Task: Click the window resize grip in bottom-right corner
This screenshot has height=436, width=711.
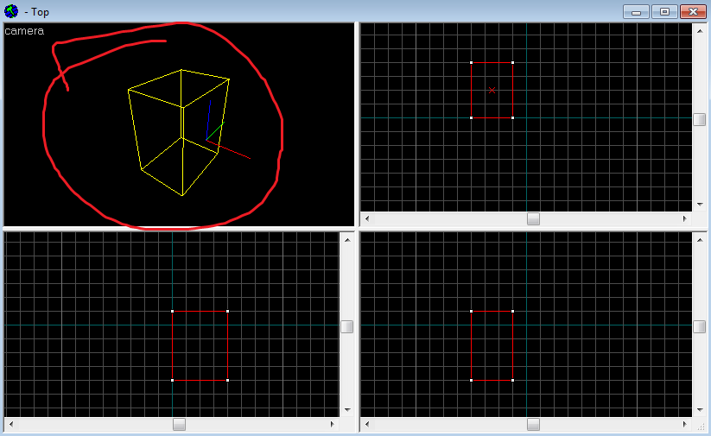Action: click(701, 426)
